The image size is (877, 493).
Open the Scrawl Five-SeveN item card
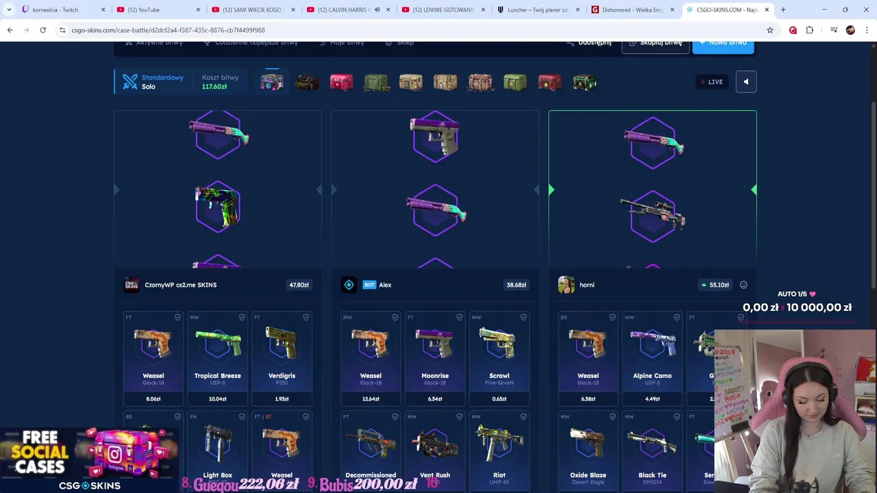click(499, 359)
